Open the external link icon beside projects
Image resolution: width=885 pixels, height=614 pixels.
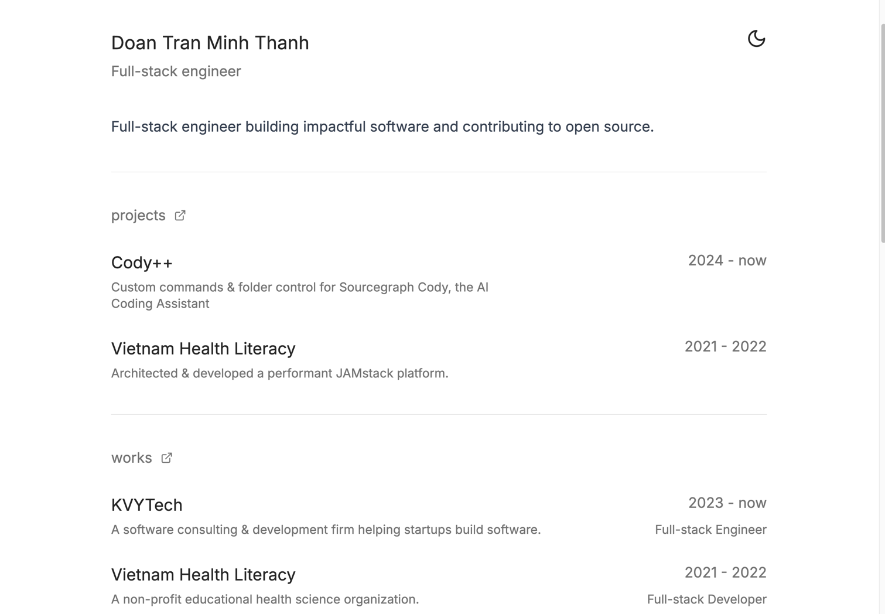[180, 216]
